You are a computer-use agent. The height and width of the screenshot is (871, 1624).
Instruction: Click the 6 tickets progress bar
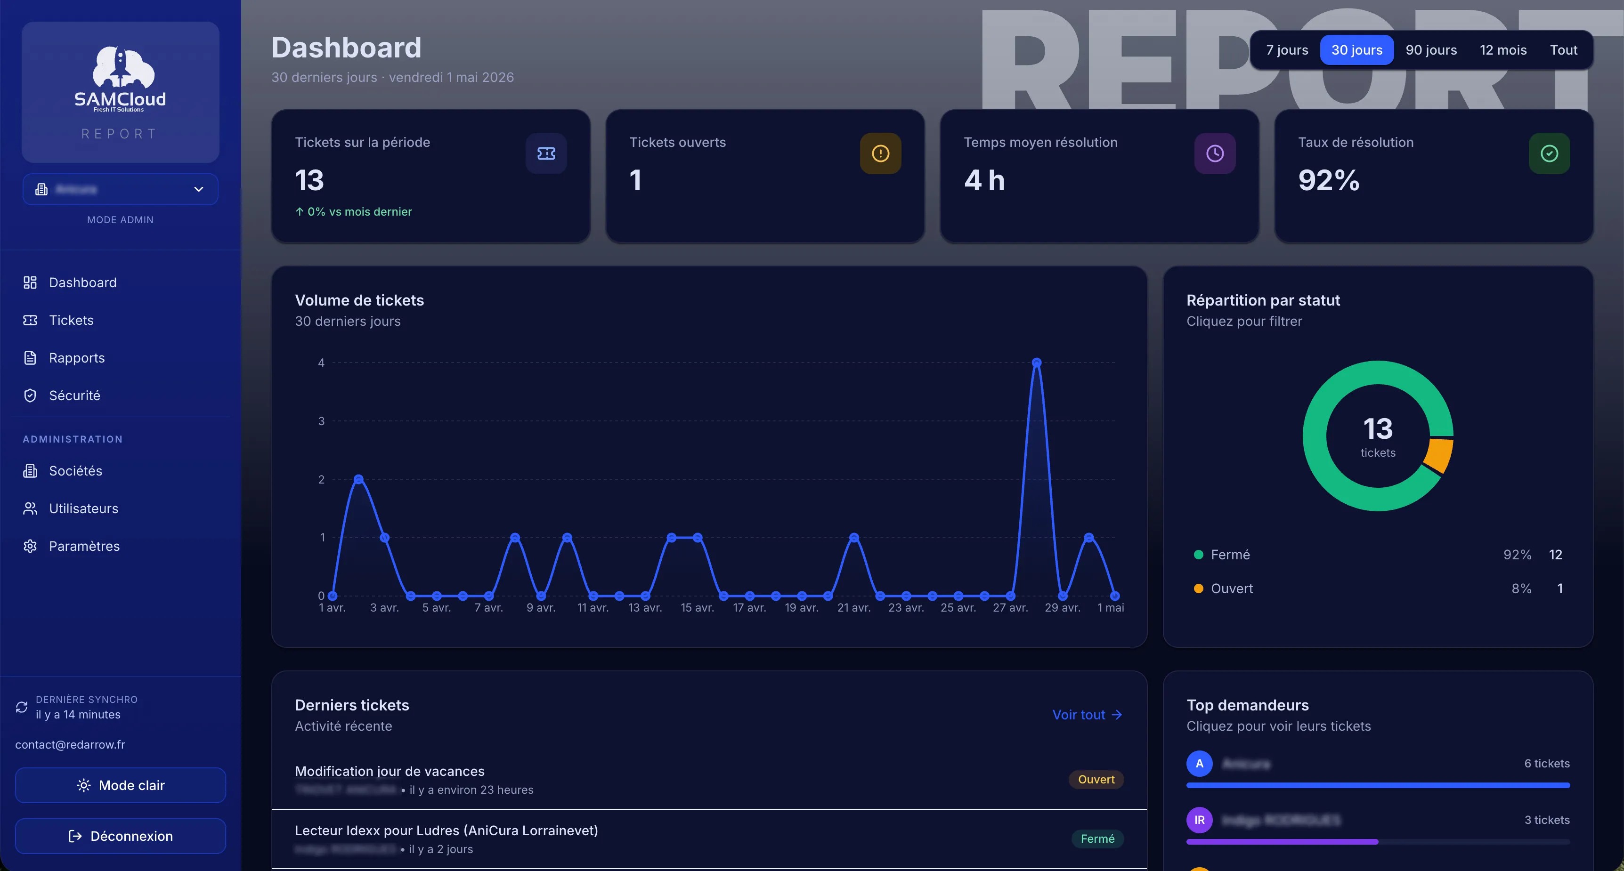pyautogui.click(x=1378, y=785)
